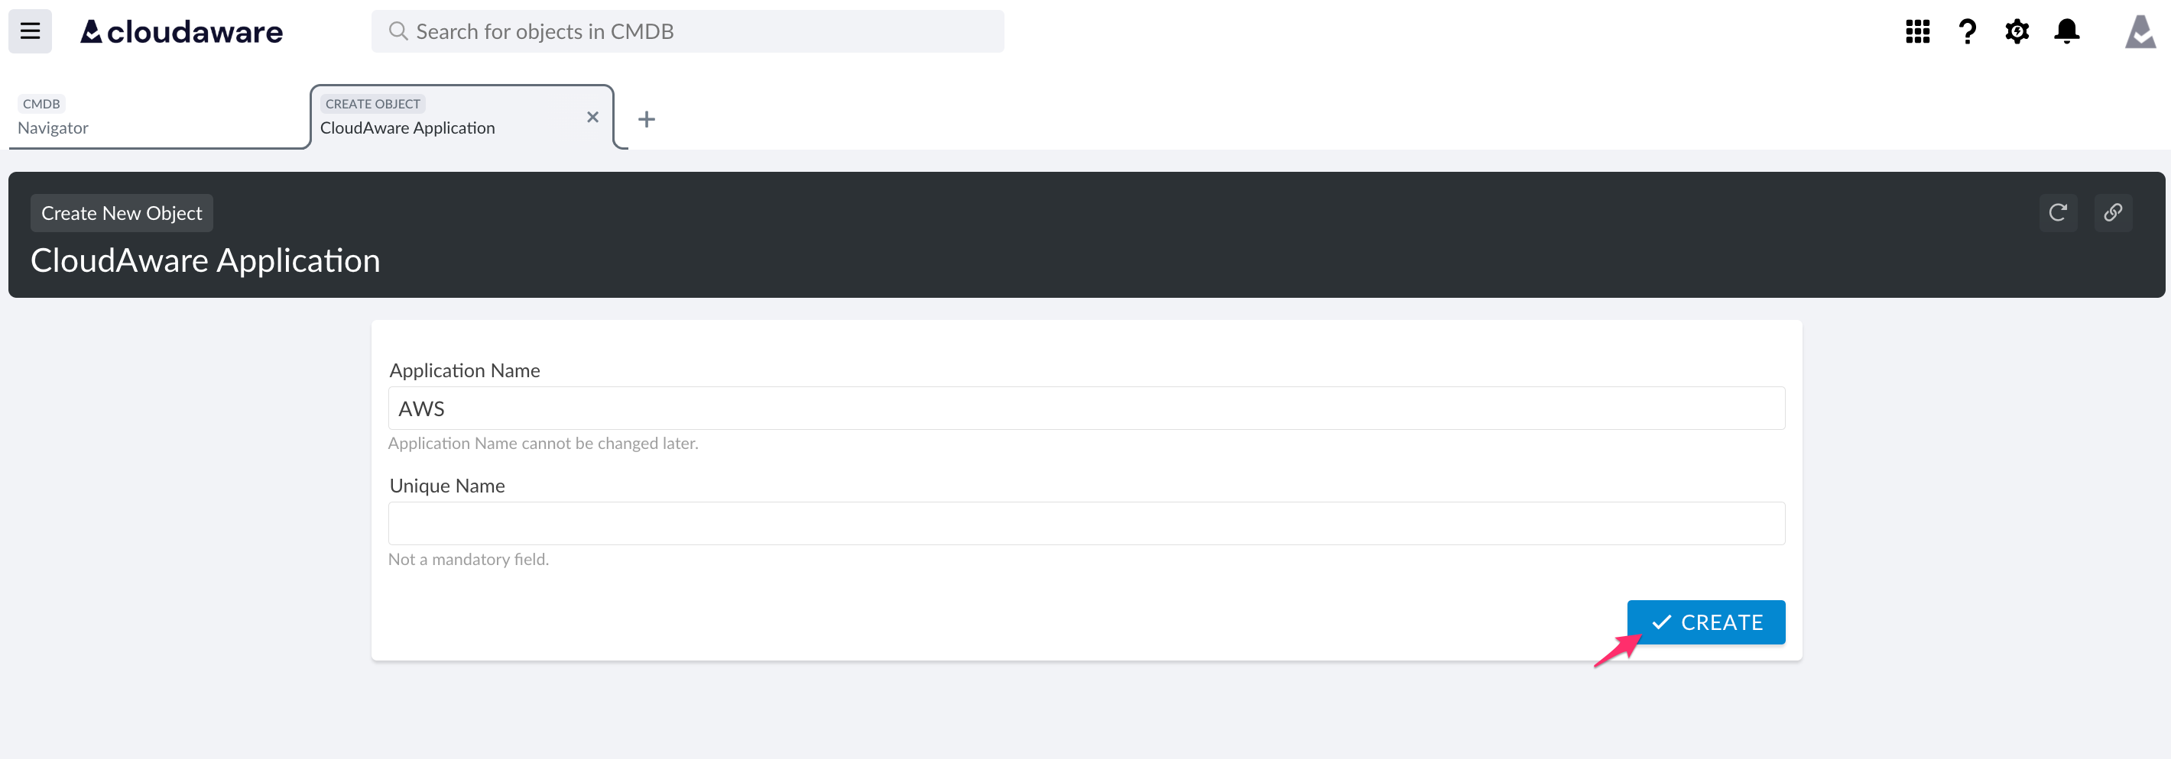The image size is (2171, 759).
Task: Show notifications via bell icon
Action: point(2066,32)
